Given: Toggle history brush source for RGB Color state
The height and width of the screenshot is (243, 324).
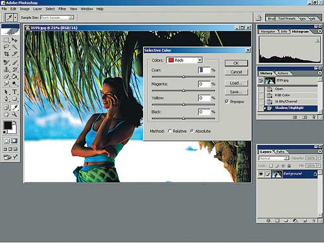Looking at the screenshot, I should pos(260,95).
